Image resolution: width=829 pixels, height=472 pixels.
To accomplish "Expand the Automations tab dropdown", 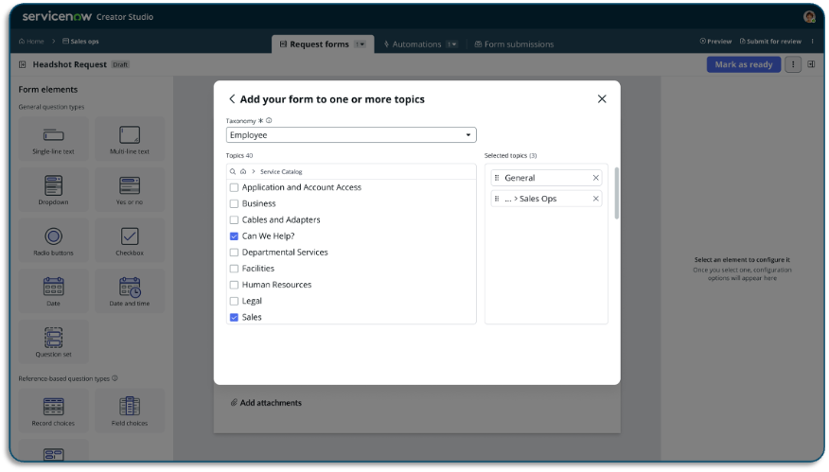I will 452,44.
